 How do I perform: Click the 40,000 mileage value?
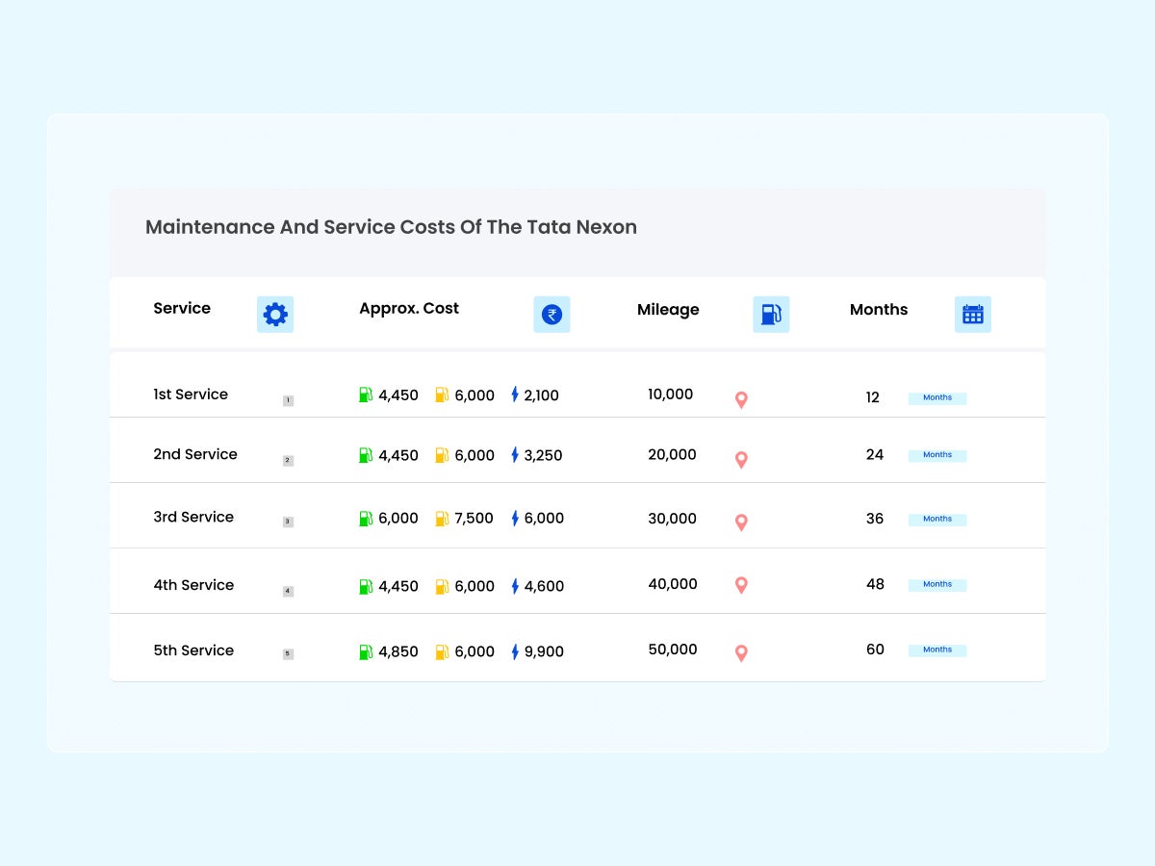[x=673, y=584]
